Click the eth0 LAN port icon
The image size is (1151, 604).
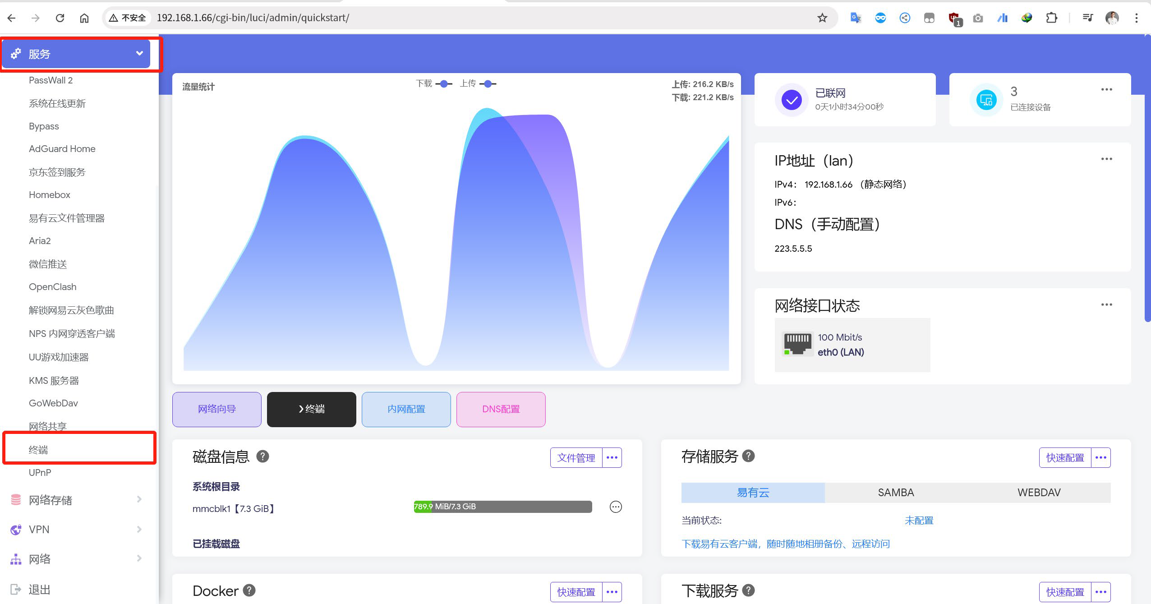click(797, 344)
